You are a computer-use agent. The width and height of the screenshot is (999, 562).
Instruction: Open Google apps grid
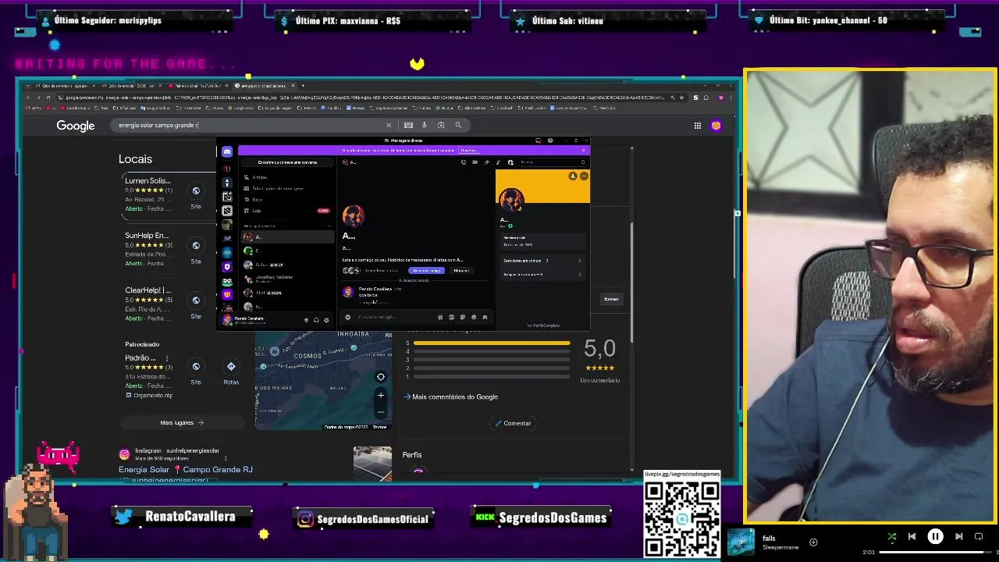698,125
